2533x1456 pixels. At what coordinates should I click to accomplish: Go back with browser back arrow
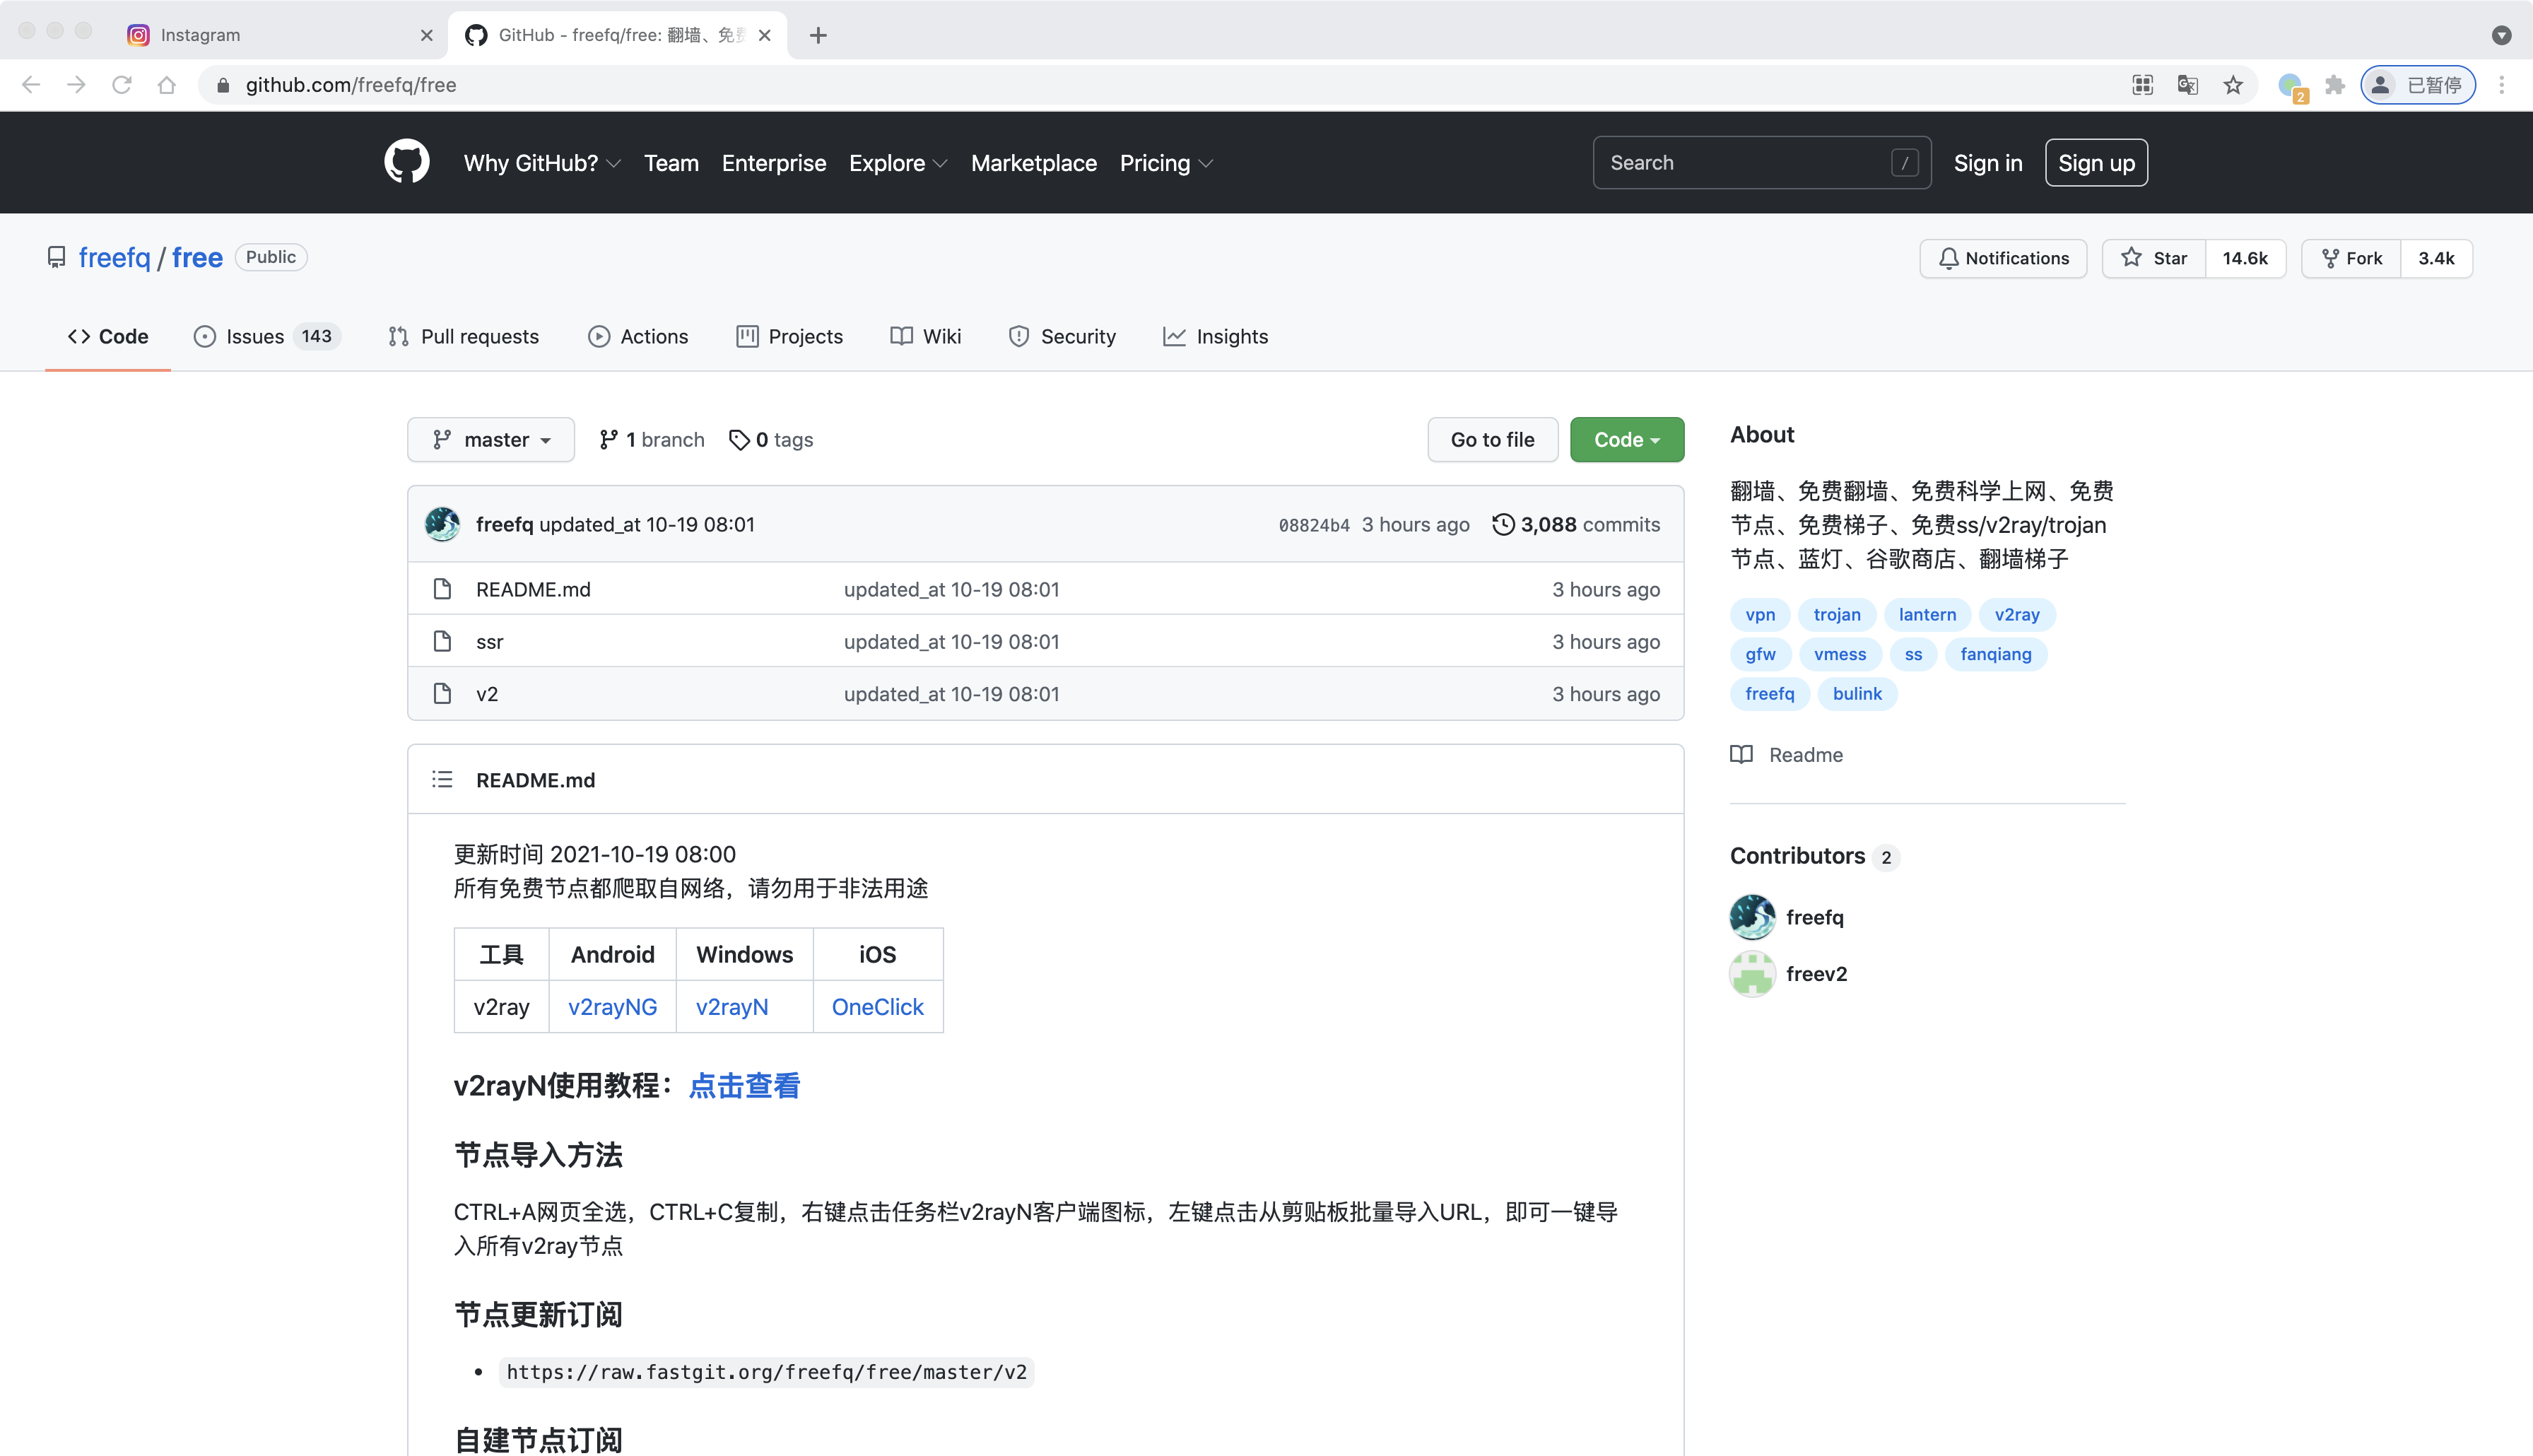pos(31,85)
